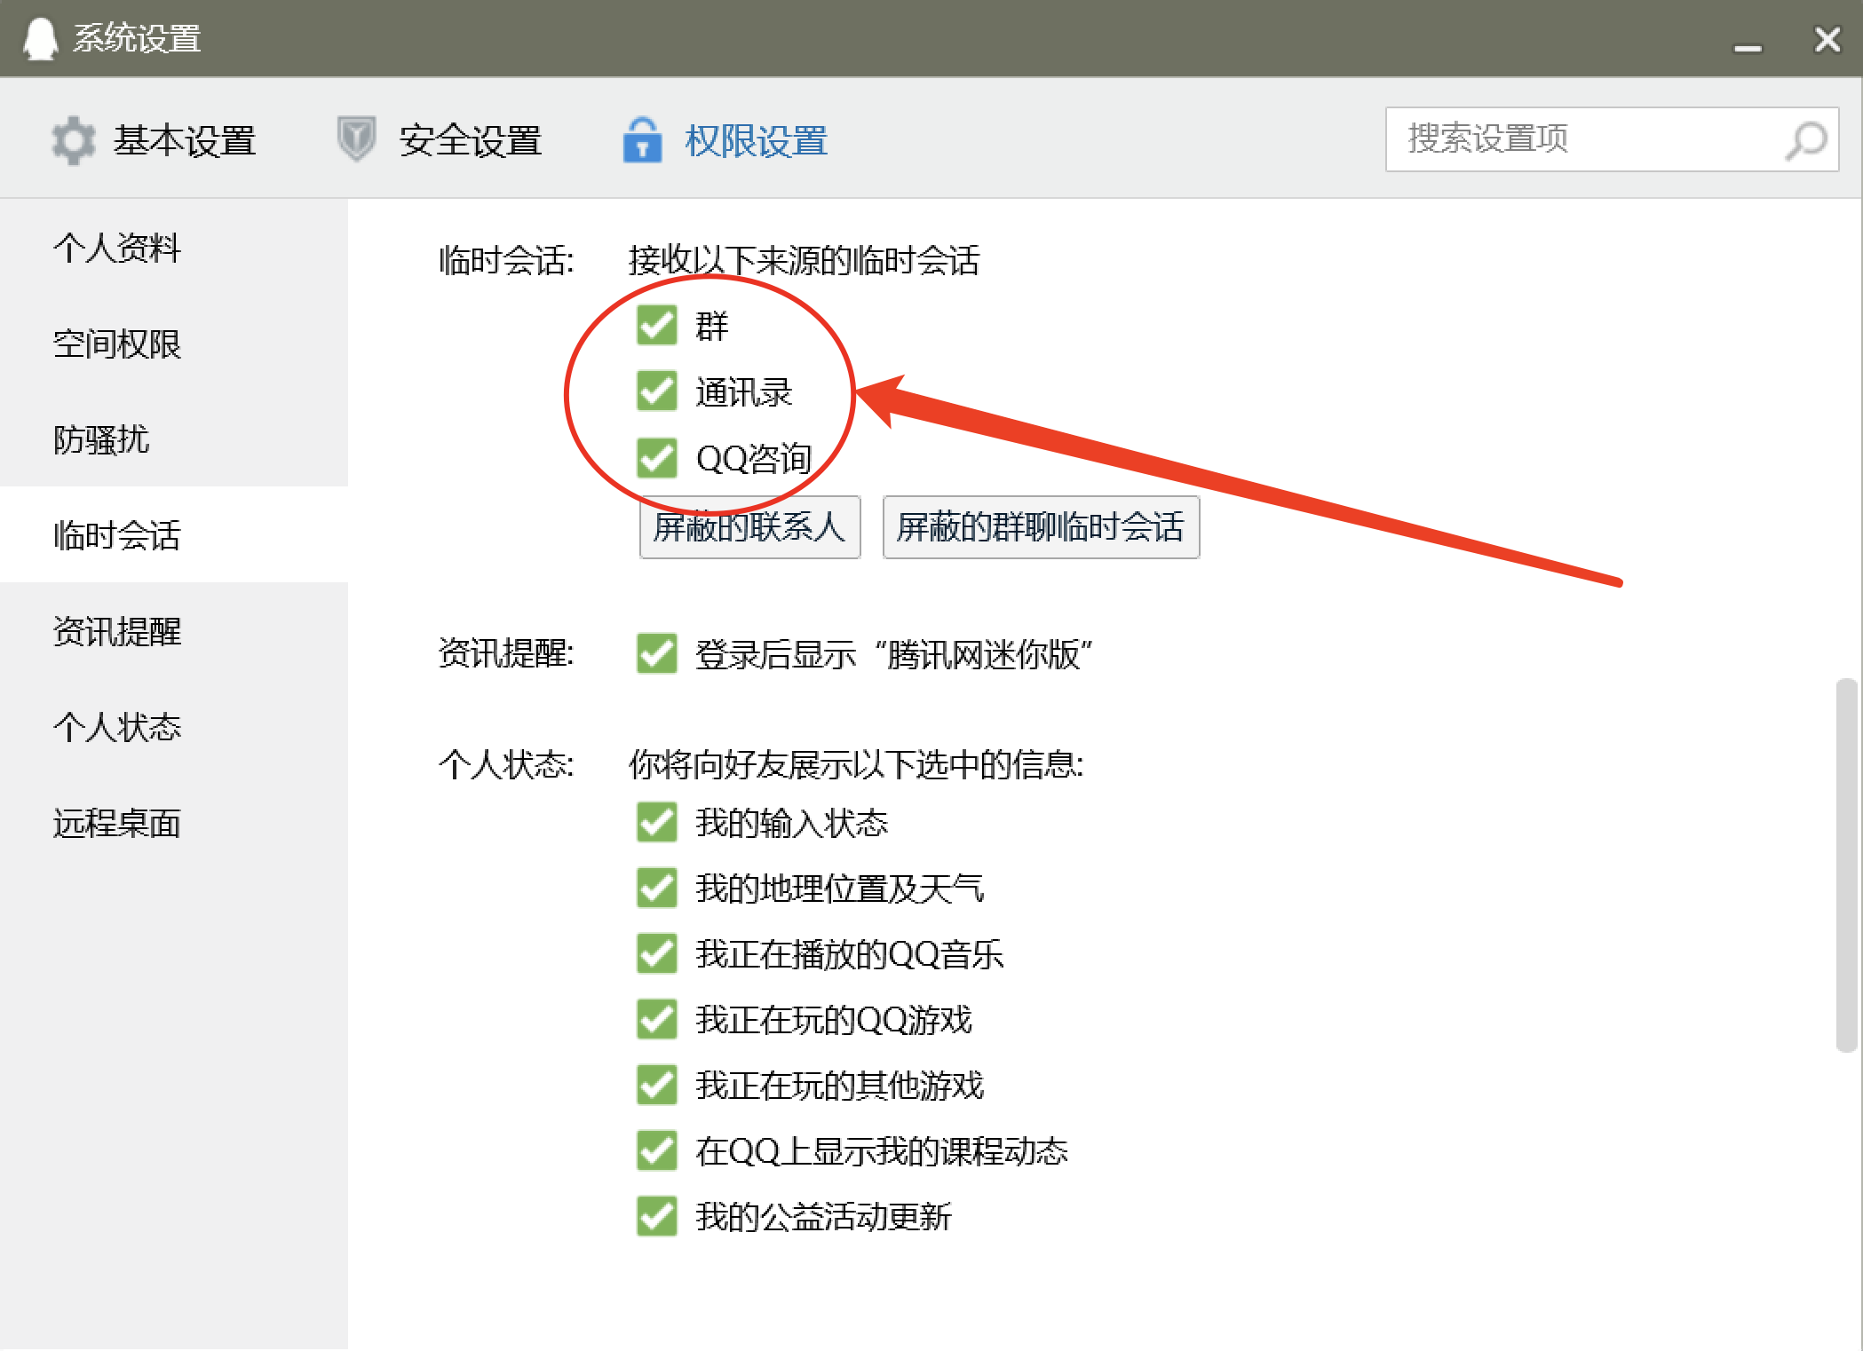Disable 我正在播放的QQ音乐 checkbox
1863x1351 pixels.
657,953
